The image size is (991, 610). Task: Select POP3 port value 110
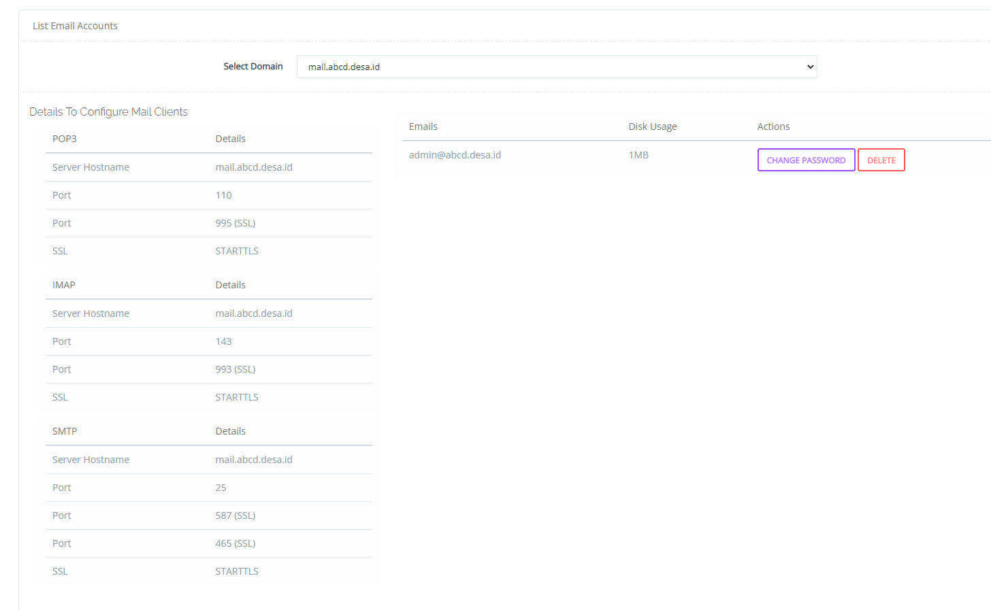tap(223, 195)
